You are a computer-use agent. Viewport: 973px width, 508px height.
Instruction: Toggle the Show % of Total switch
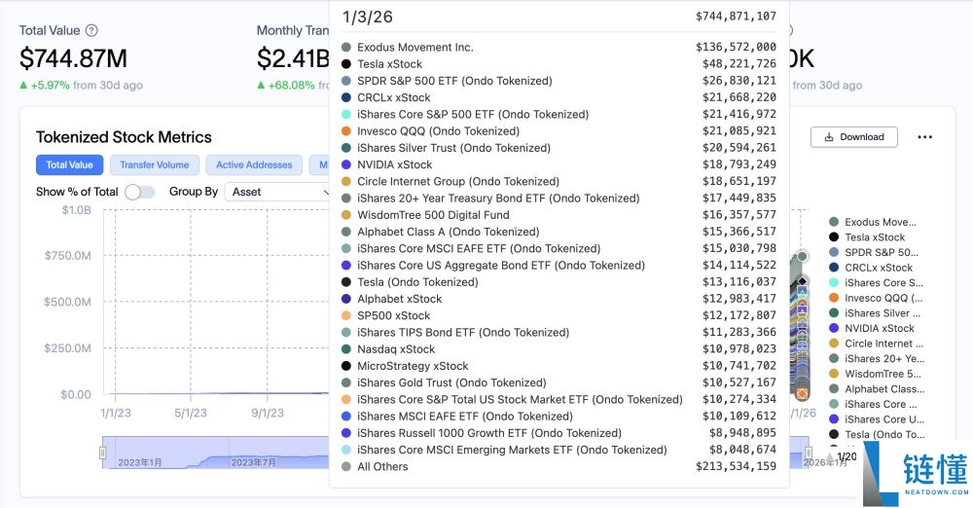(139, 192)
